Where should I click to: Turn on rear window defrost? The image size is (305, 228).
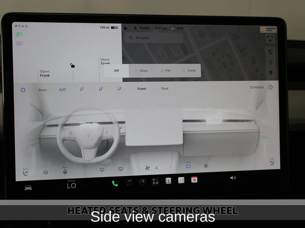click(121, 169)
